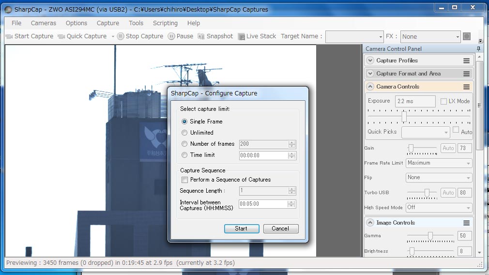Toggle the LX Mode checkbox

pos(443,101)
